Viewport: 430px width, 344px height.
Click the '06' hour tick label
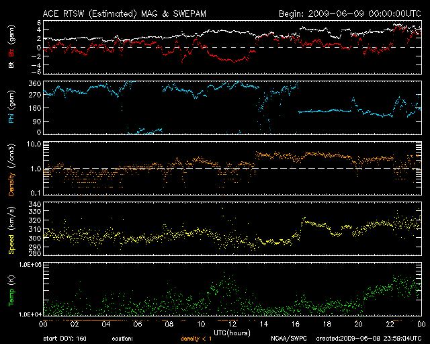pyautogui.click(x=138, y=324)
